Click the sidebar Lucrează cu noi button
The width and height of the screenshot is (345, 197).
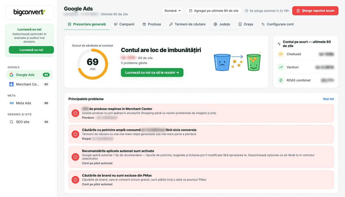31,50
